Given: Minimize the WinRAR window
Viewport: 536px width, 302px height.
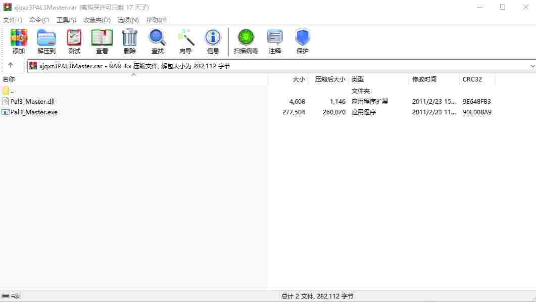Looking at the screenshot, I should pyautogui.click(x=479, y=7).
